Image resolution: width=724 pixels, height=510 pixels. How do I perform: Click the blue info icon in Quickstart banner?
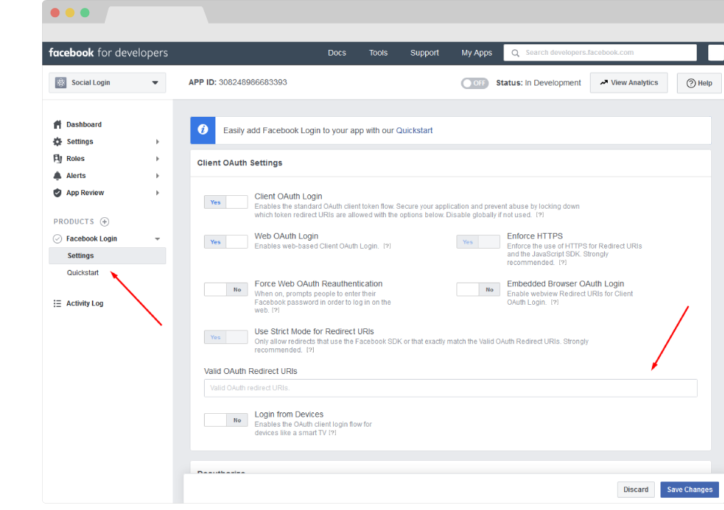(203, 130)
